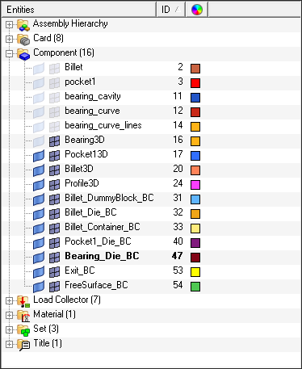Viewport: 302px width, 369px height.
Task: Enable mesh for bearing_curve_lines
Action: click(54, 127)
